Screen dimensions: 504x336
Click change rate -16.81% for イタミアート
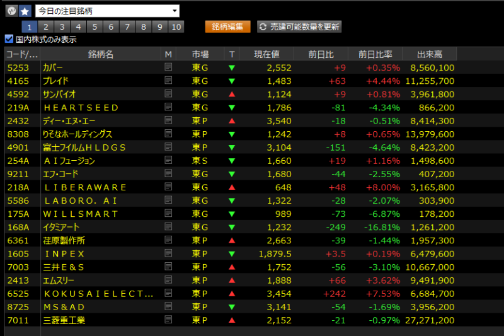click(x=382, y=228)
